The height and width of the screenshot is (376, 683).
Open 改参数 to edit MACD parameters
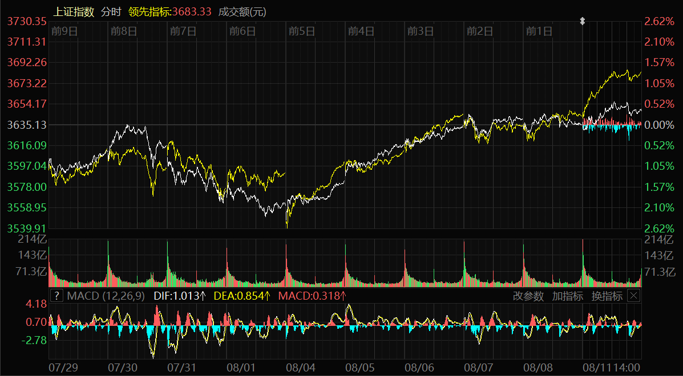point(528,296)
